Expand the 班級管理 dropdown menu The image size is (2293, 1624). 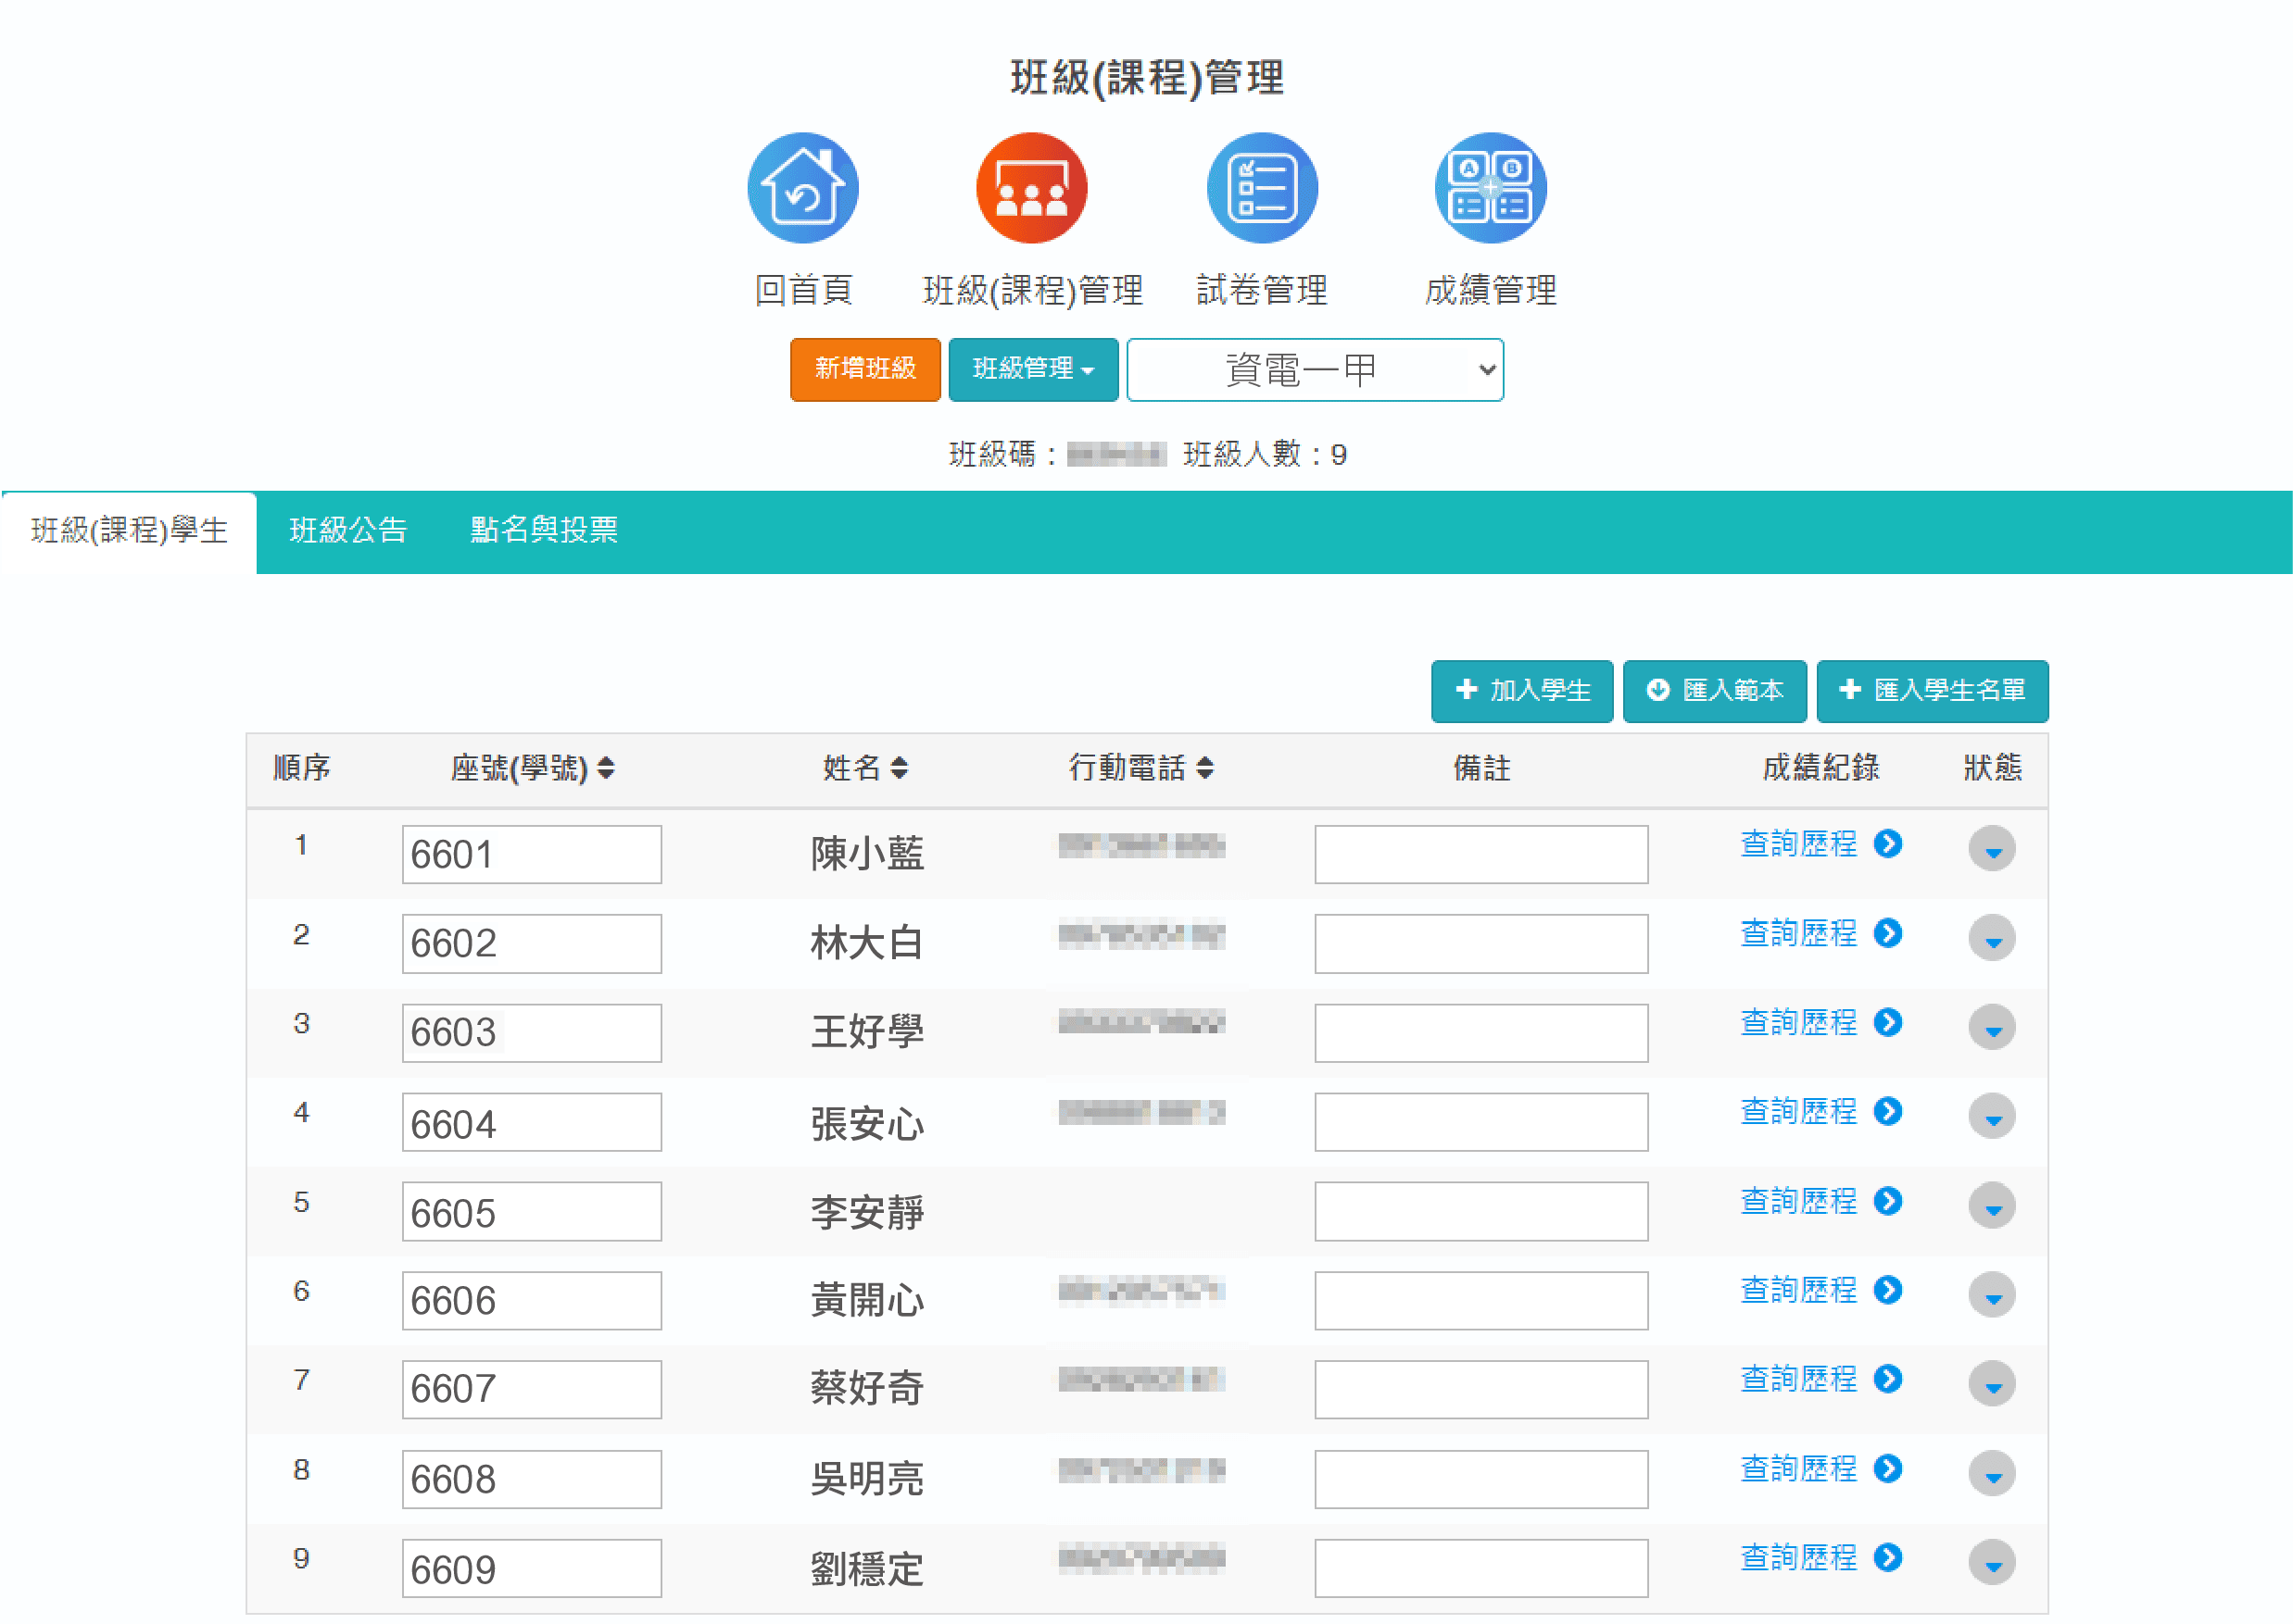tap(1032, 370)
